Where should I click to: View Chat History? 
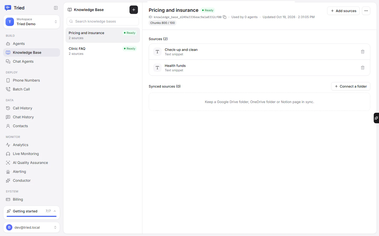pyautogui.click(x=32, y=117)
